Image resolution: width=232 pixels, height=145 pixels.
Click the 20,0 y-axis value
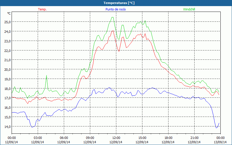click(8, 69)
